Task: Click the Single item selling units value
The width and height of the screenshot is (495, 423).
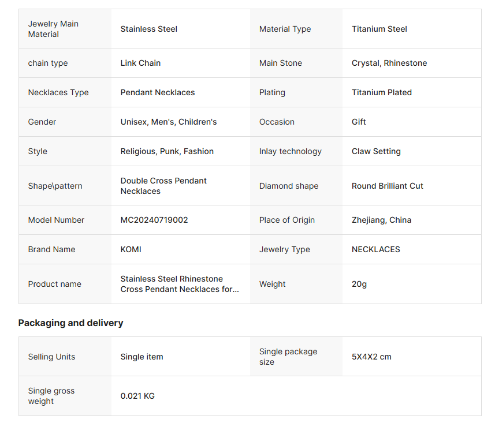Action: click(142, 357)
